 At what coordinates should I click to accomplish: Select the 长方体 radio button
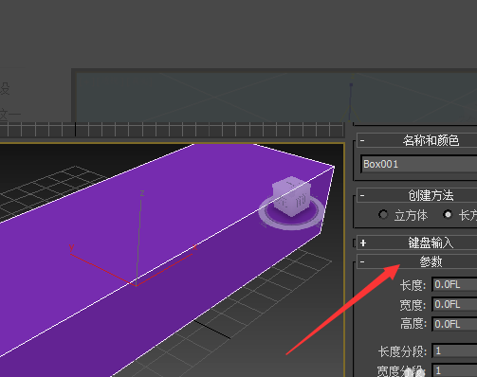pos(448,215)
